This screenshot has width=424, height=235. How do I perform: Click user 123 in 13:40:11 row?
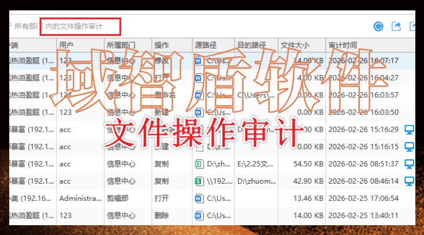coord(65,215)
